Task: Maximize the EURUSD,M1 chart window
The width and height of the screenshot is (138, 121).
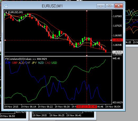Action: point(110,6)
